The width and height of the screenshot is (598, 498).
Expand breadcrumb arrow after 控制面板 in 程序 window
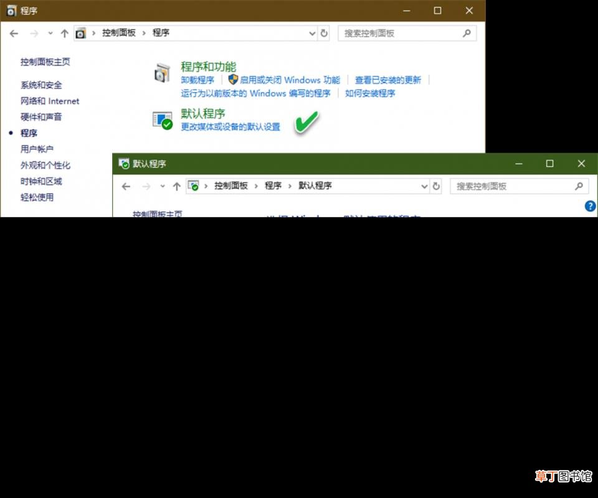[x=144, y=33]
